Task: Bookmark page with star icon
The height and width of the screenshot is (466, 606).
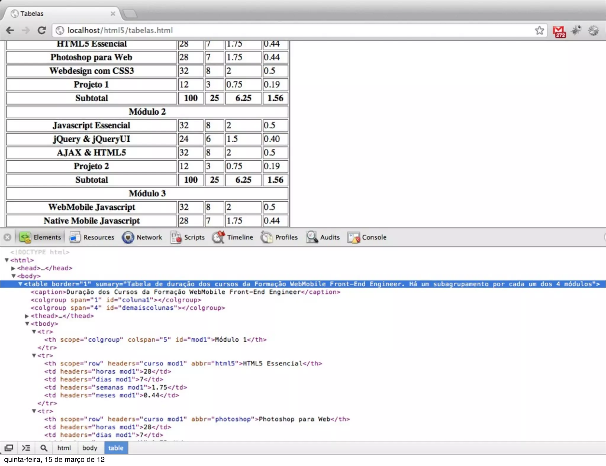Action: [x=539, y=30]
